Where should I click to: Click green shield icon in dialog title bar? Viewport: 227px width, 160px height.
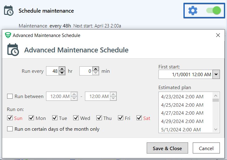click(8, 35)
